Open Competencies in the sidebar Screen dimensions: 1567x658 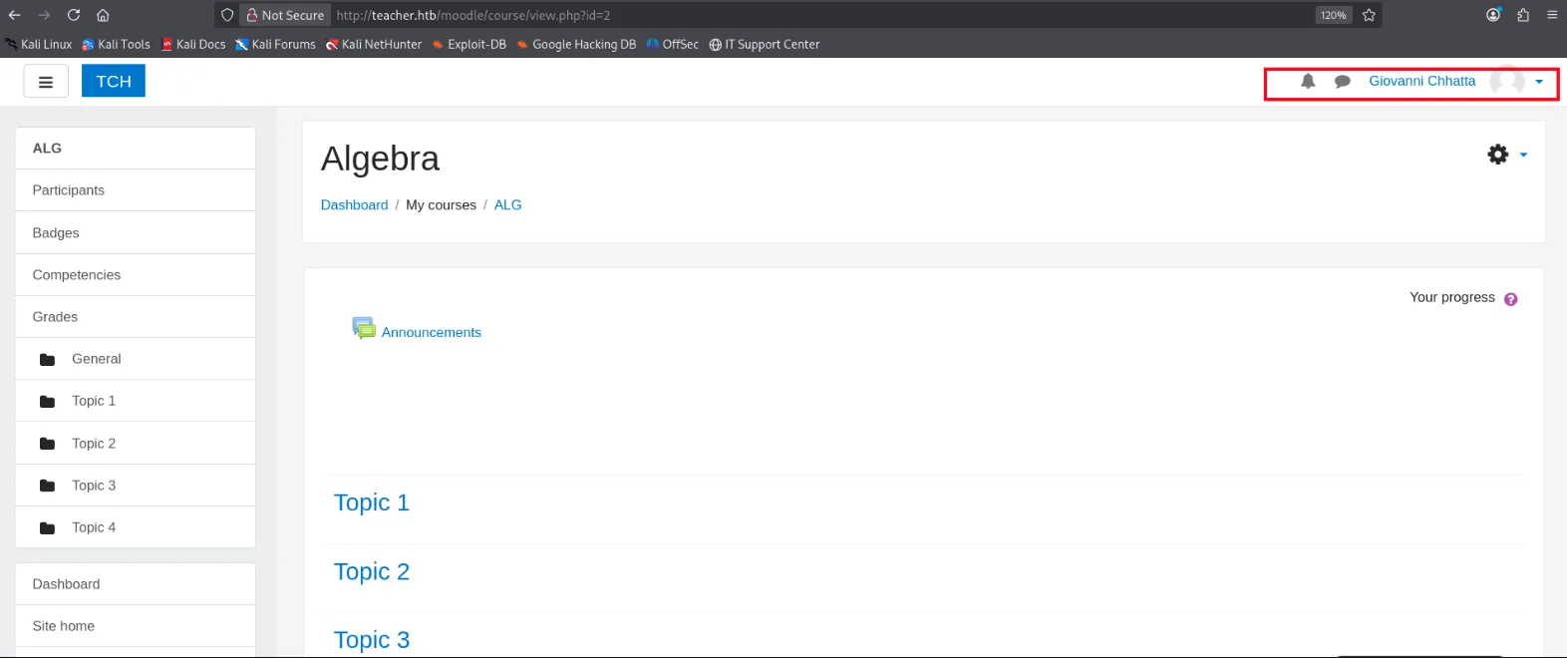[x=136, y=275]
